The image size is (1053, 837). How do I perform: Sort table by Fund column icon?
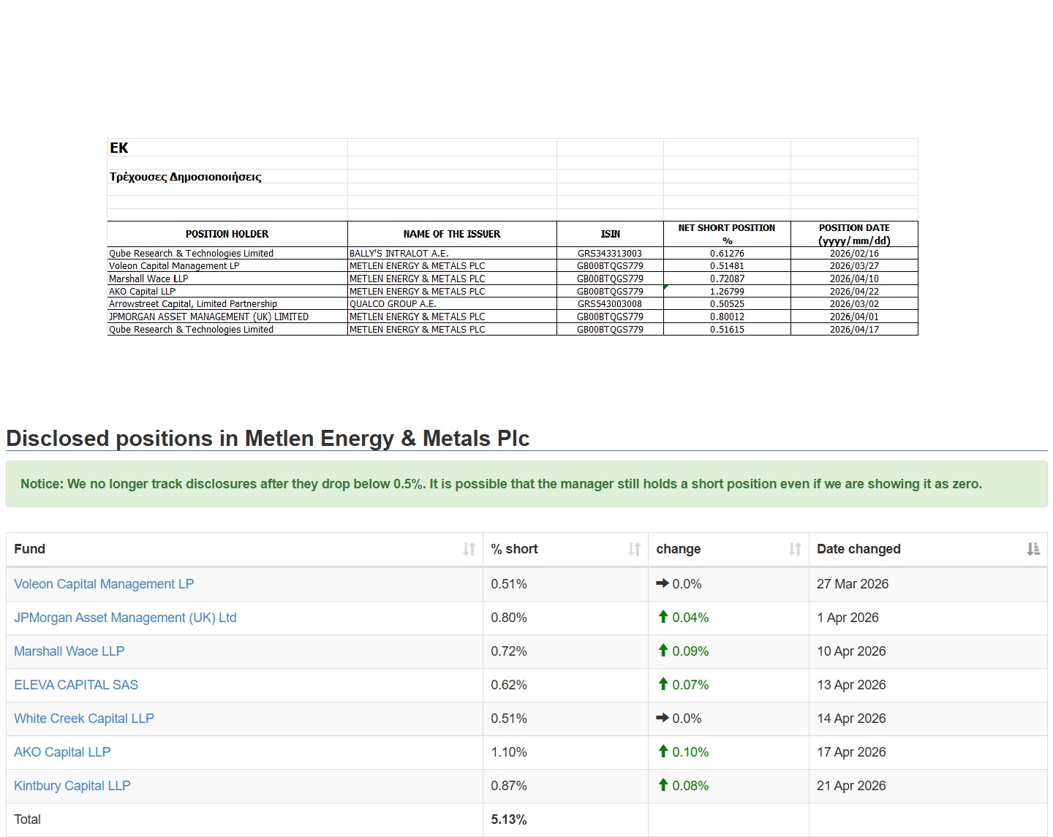469,549
